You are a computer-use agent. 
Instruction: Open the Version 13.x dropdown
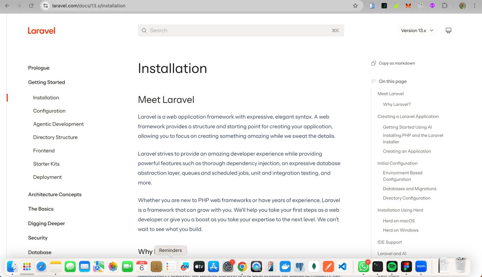click(x=417, y=31)
